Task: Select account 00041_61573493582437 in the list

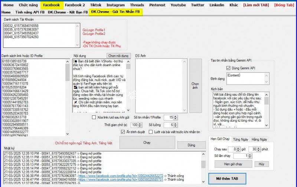Action: click(21, 33)
